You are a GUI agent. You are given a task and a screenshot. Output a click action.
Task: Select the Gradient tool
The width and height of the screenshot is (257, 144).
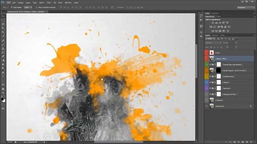3,60
